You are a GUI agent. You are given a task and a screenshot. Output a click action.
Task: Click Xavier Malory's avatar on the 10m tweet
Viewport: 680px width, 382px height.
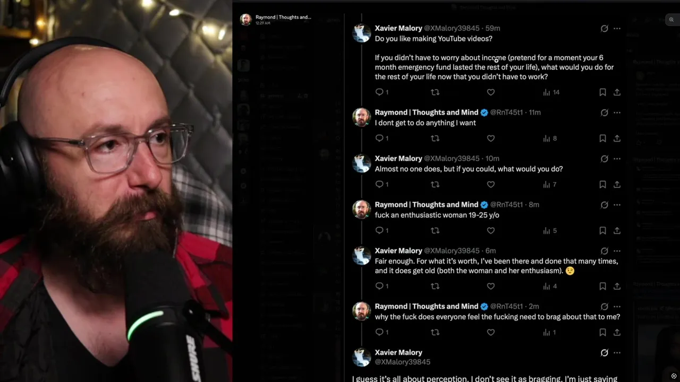[x=362, y=163]
